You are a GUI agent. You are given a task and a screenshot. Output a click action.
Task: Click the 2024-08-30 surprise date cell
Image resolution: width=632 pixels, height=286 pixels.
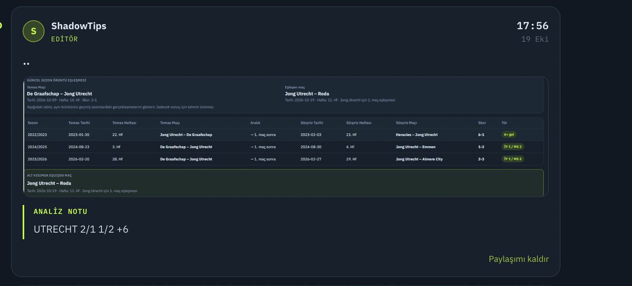click(311, 147)
